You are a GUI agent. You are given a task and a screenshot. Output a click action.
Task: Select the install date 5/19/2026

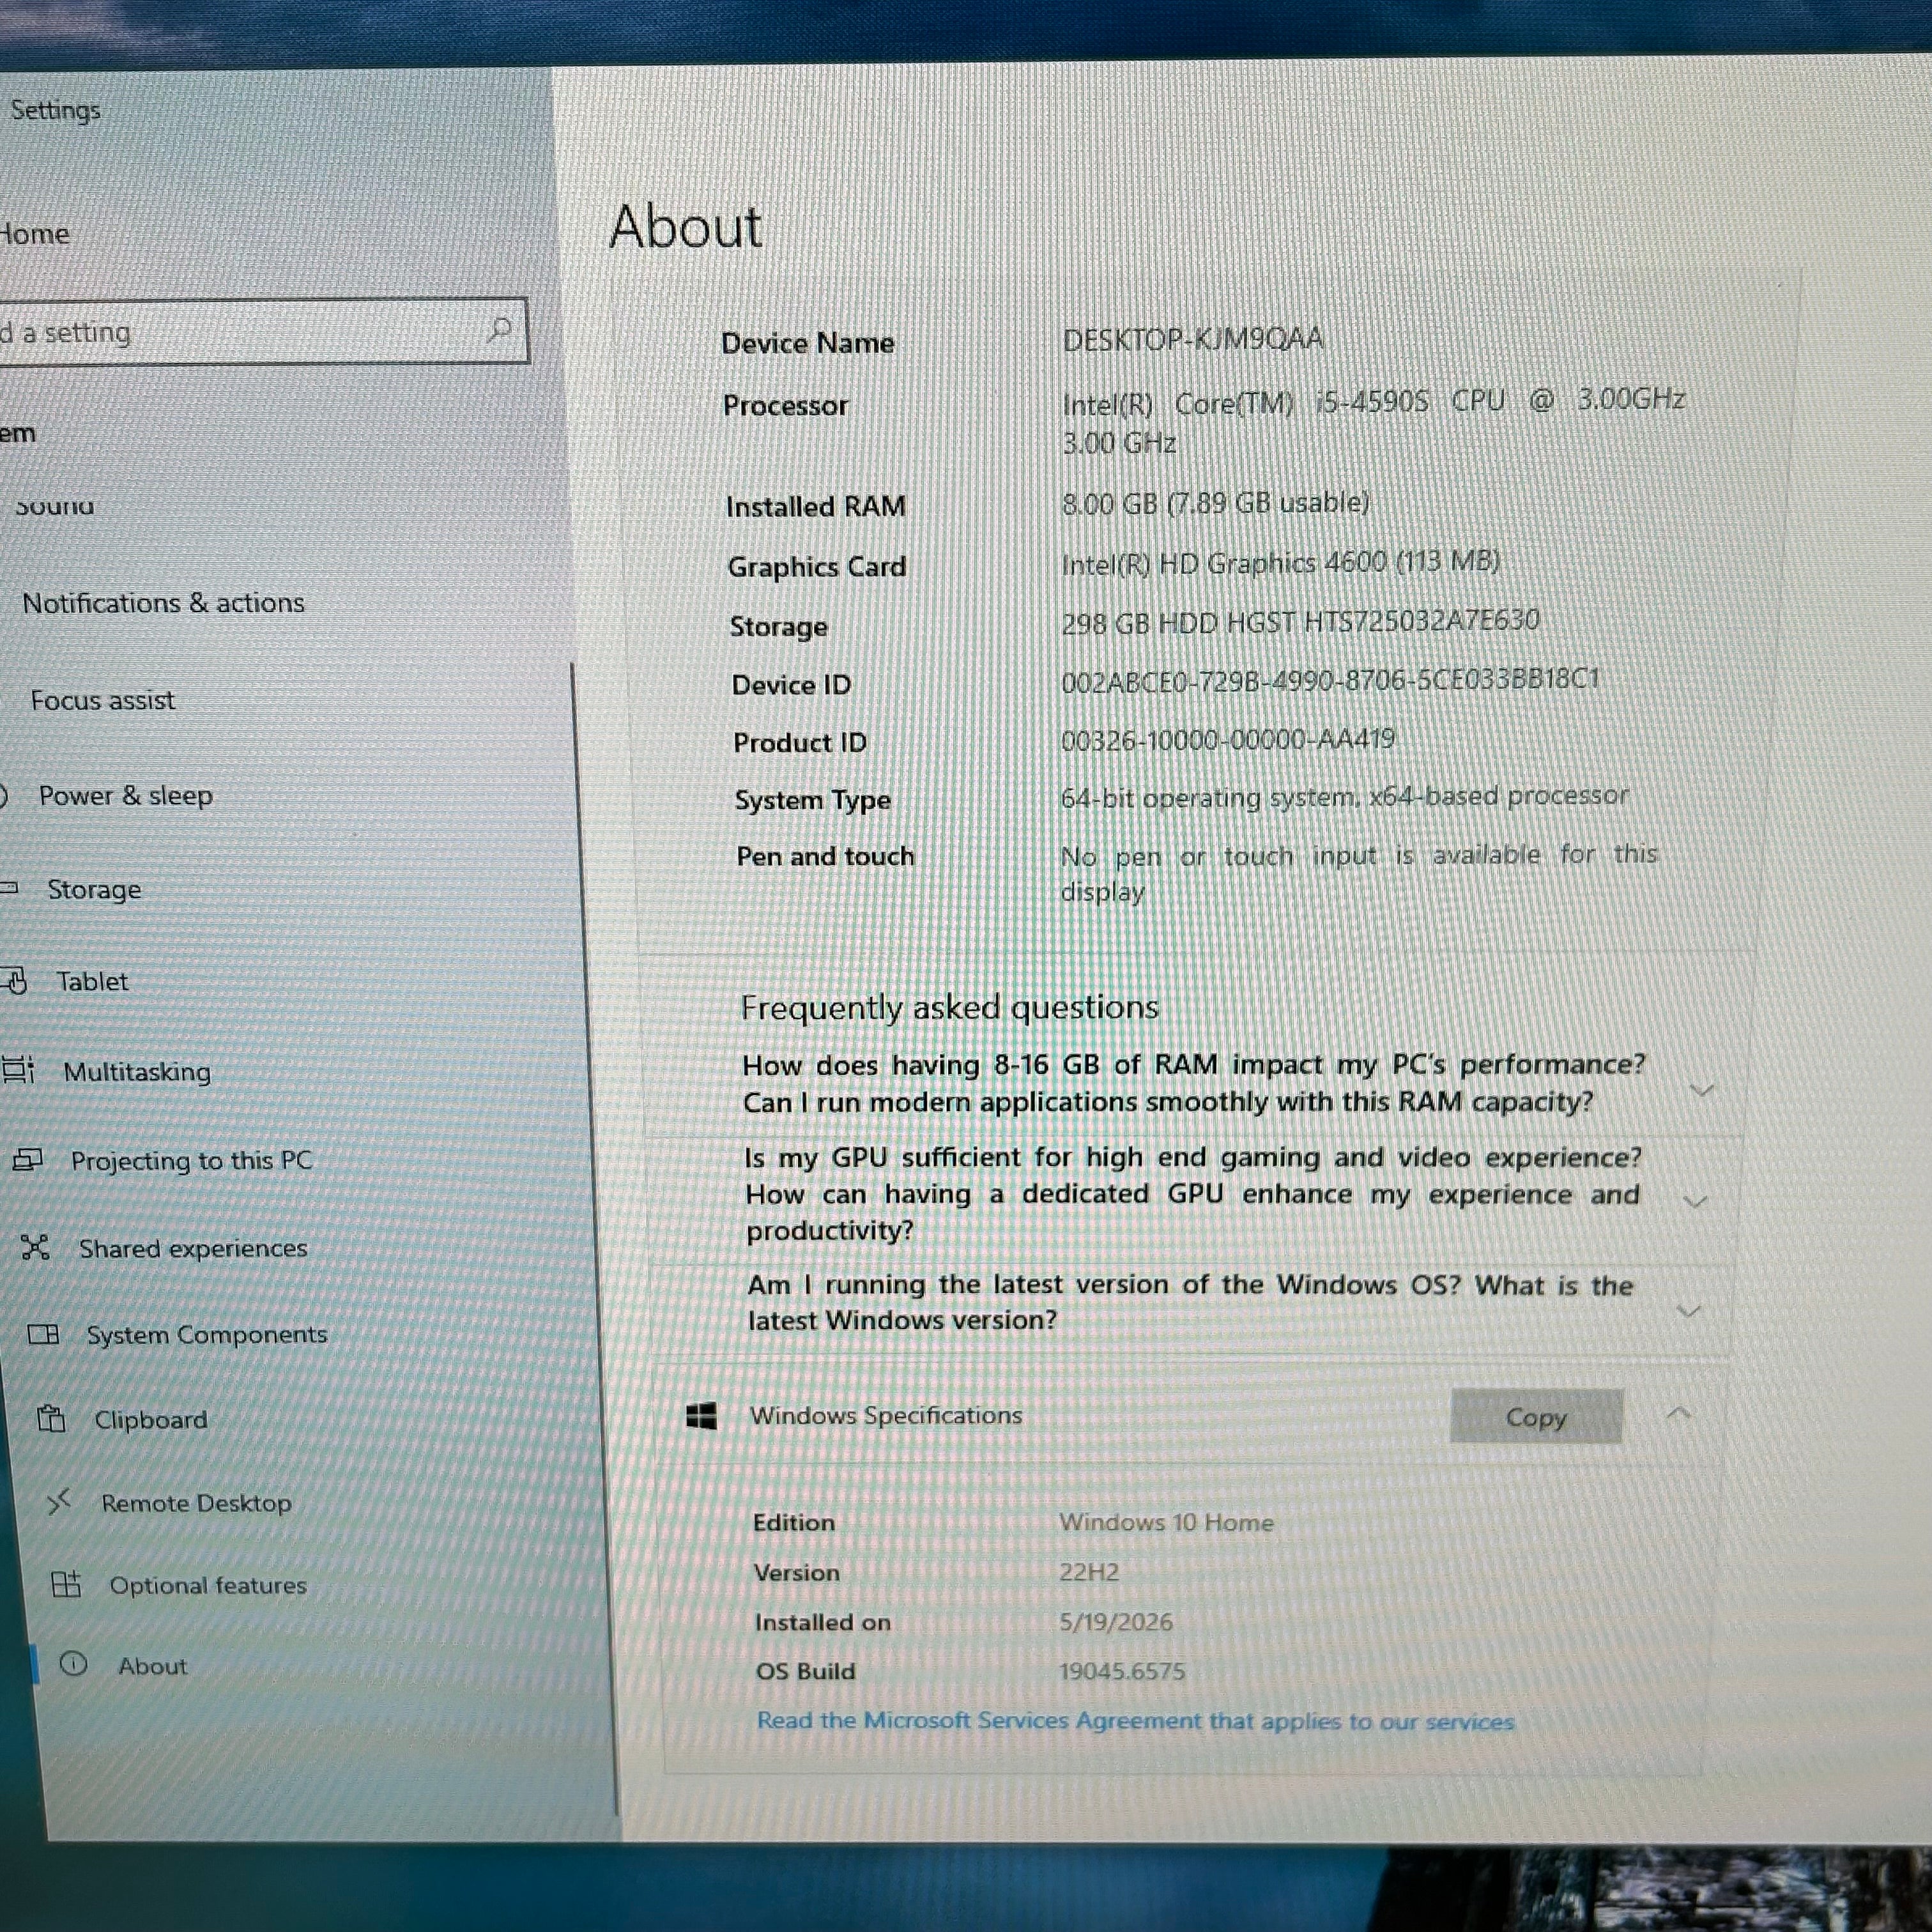click(1116, 1621)
